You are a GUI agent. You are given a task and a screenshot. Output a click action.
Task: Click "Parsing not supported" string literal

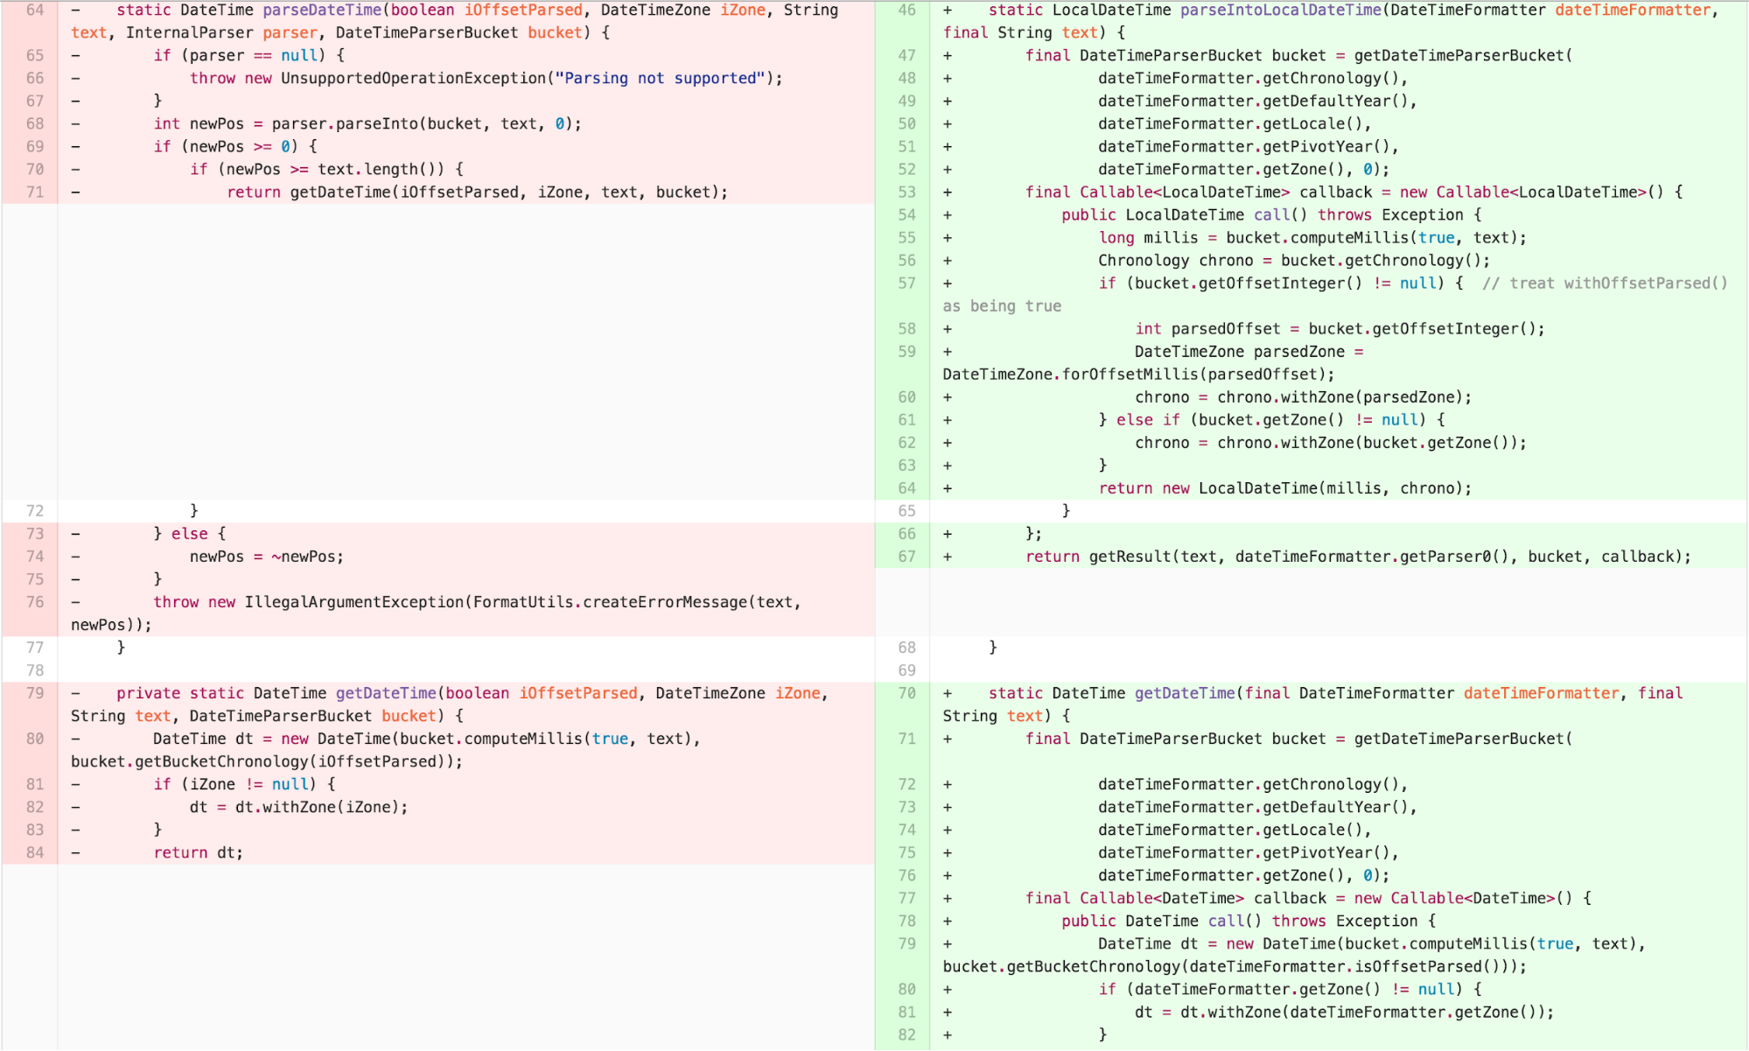661,79
